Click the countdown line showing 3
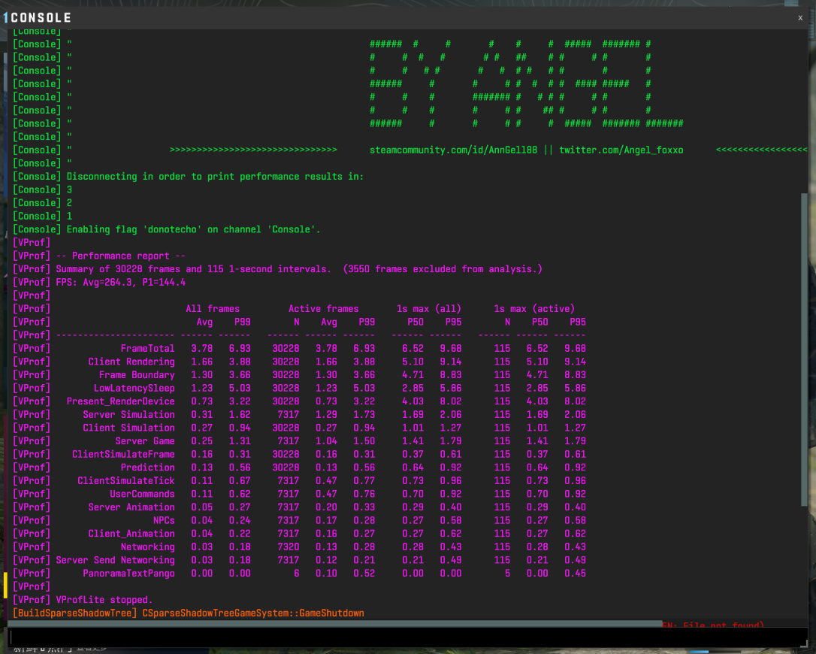The height and width of the screenshot is (654, 816). click(69, 189)
